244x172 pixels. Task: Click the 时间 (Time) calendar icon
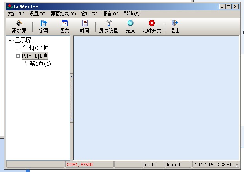click(84, 24)
